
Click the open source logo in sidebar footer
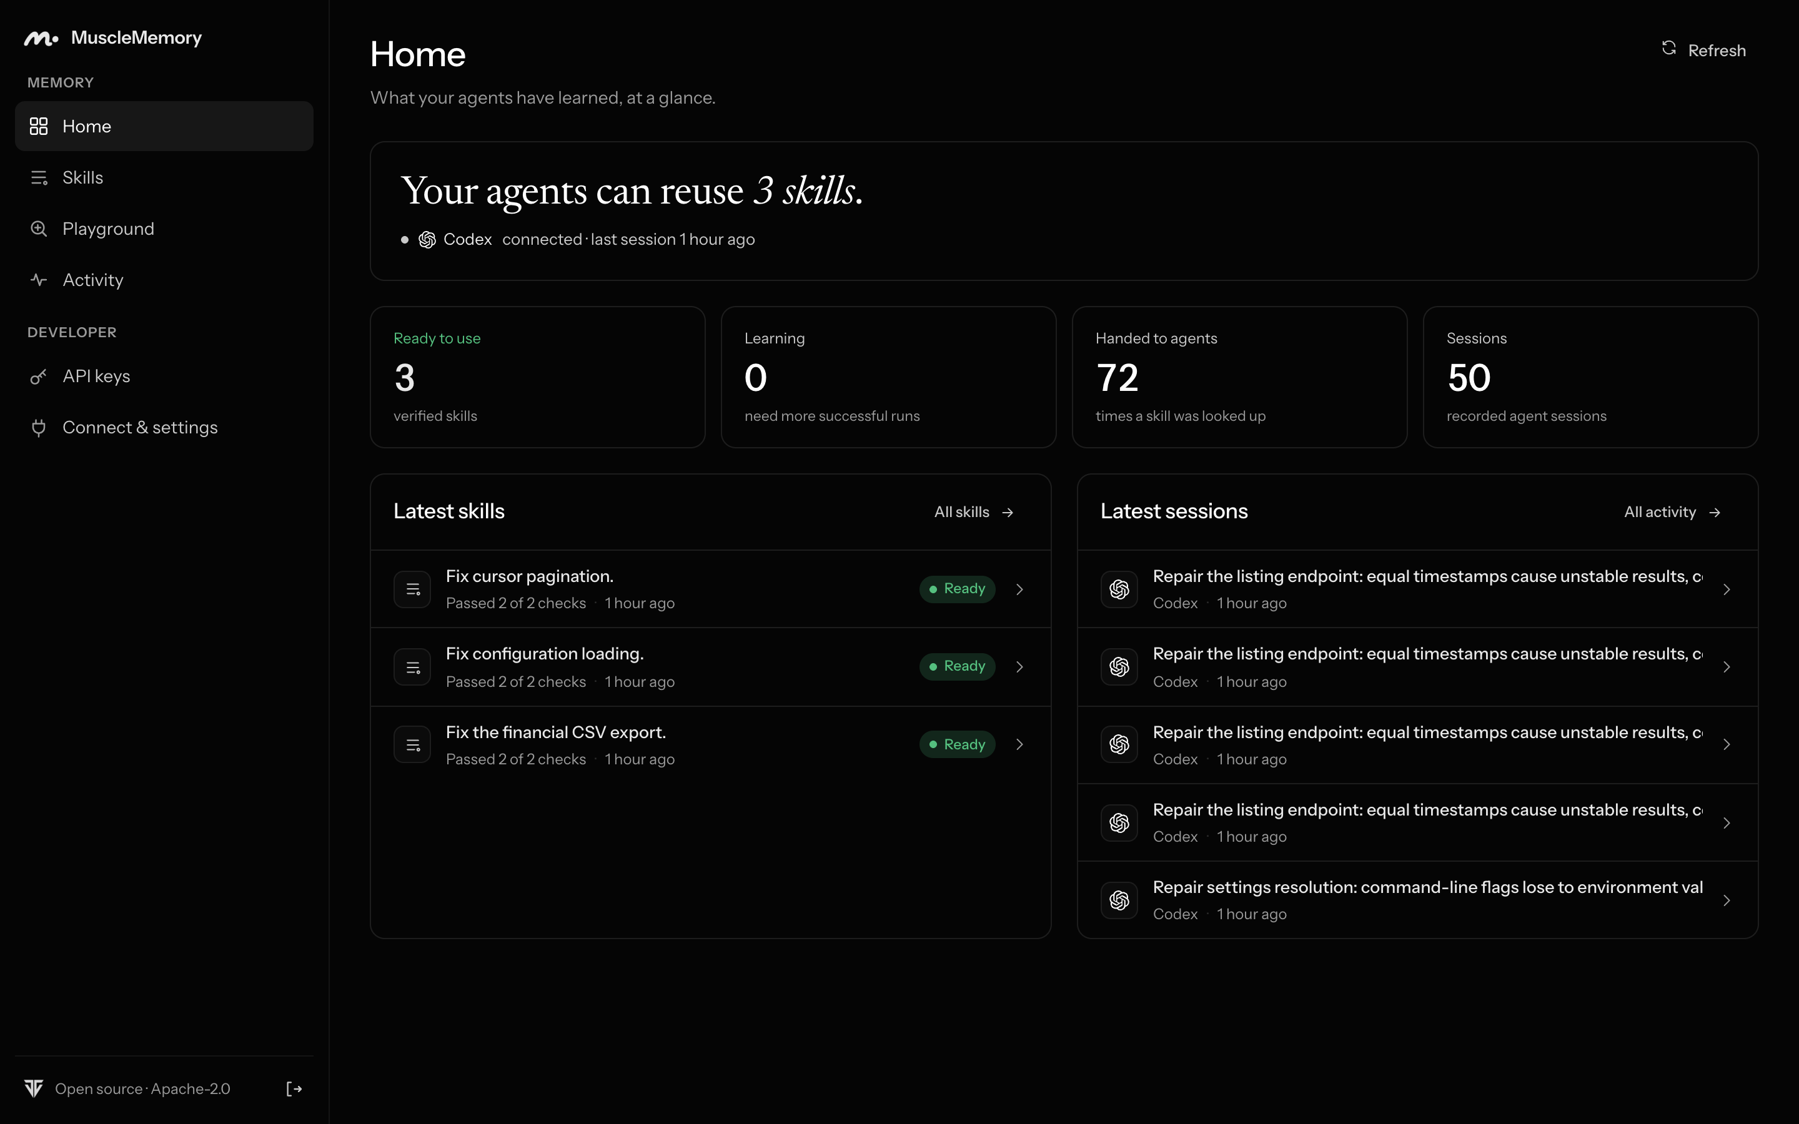(34, 1088)
